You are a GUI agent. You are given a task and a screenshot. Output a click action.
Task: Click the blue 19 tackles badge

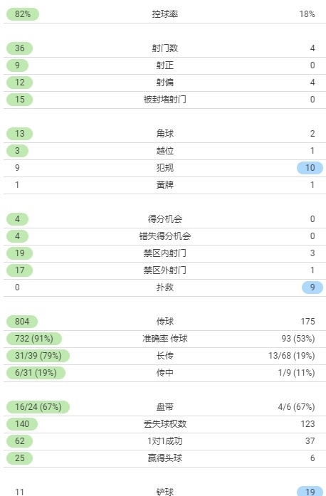pyautogui.click(x=310, y=492)
